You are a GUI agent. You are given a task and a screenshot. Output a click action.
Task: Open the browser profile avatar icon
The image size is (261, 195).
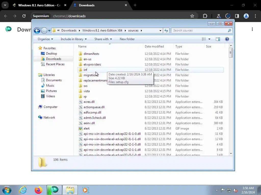tap(246, 16)
